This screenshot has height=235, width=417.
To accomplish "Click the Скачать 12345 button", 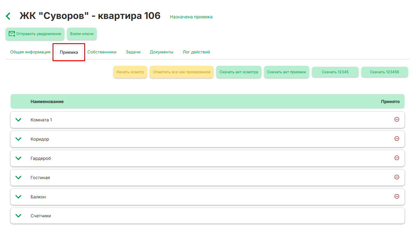I will pyautogui.click(x=335, y=72).
